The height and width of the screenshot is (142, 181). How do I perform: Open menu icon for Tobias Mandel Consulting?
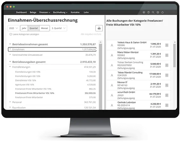pos(167,75)
